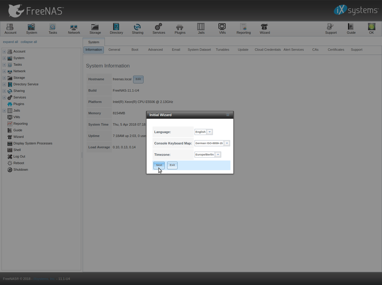The height and width of the screenshot is (285, 382).
Task: Open the Console Keyboard Map dropdown
Action: pos(227,143)
